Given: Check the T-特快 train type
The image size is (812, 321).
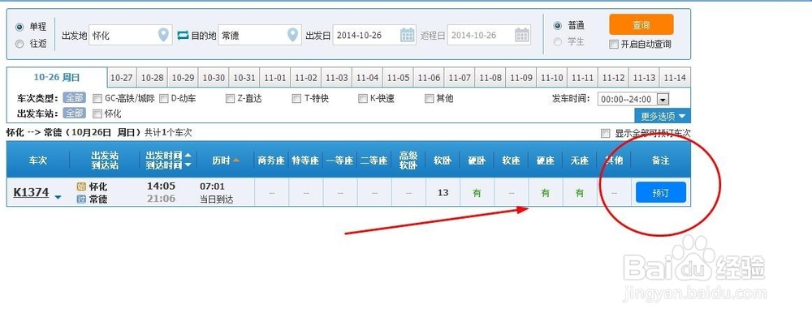Looking at the screenshot, I should pos(296,98).
